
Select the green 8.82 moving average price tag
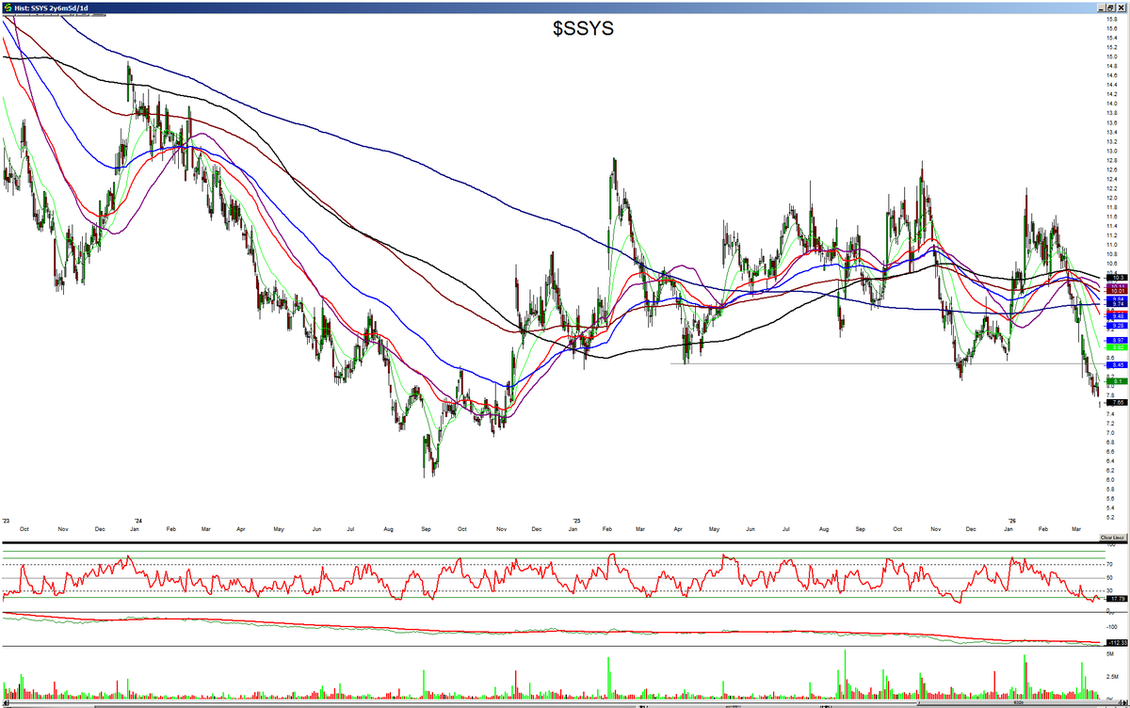point(1117,346)
